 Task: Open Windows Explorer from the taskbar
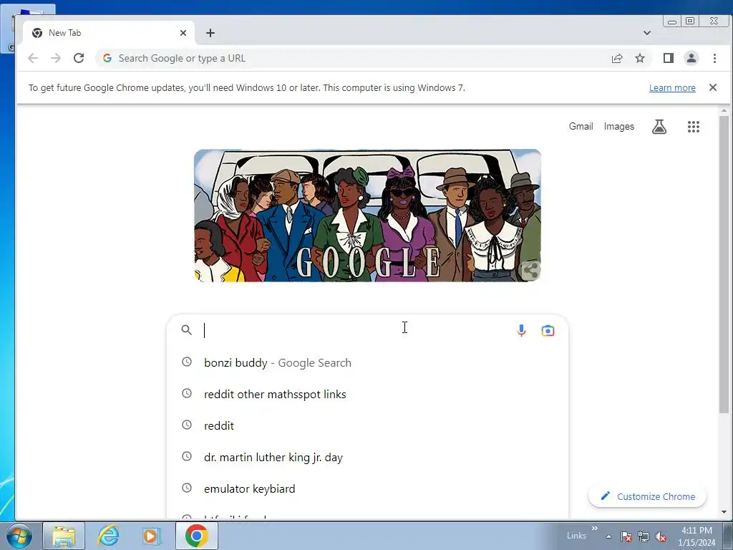tap(64, 536)
